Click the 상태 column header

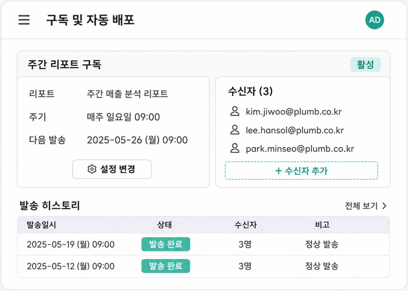coord(164,225)
